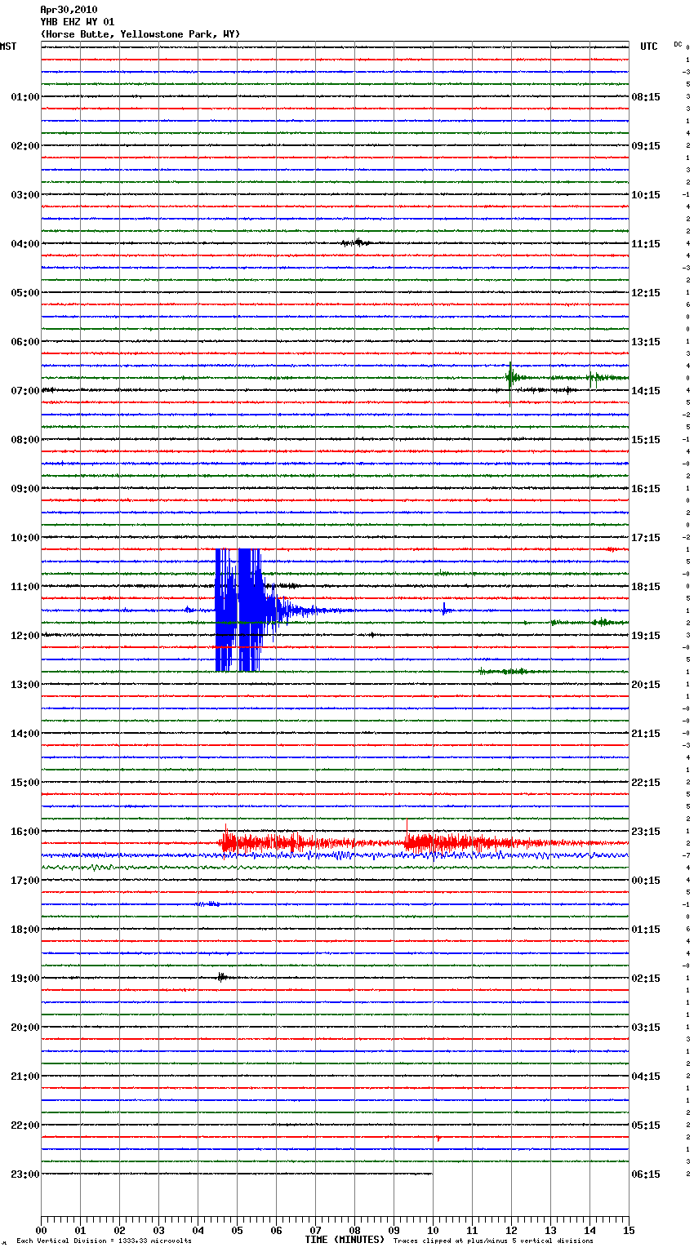694x1252 pixels.
Task: Click the TIME (MINUTES) axis label
Action: click(345, 1240)
